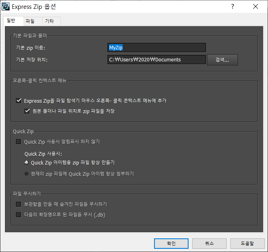Click the Quick Zip group title
Viewport: 268px width, 252px height.
pyautogui.click(x=23, y=132)
